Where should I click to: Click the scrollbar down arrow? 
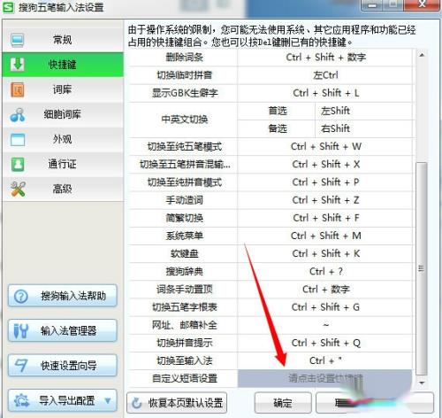422,383
